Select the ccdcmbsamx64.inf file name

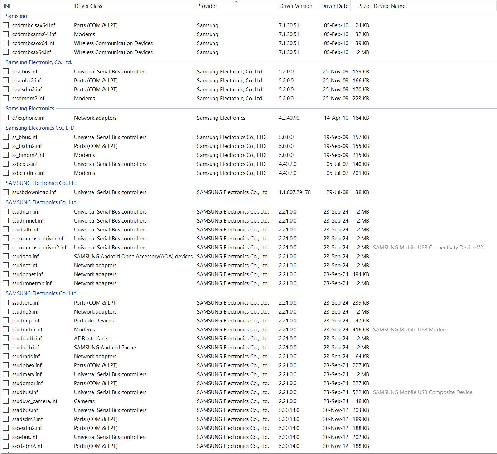34,34
